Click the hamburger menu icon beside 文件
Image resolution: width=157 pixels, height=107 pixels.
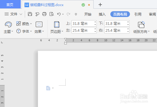tap(7, 14)
